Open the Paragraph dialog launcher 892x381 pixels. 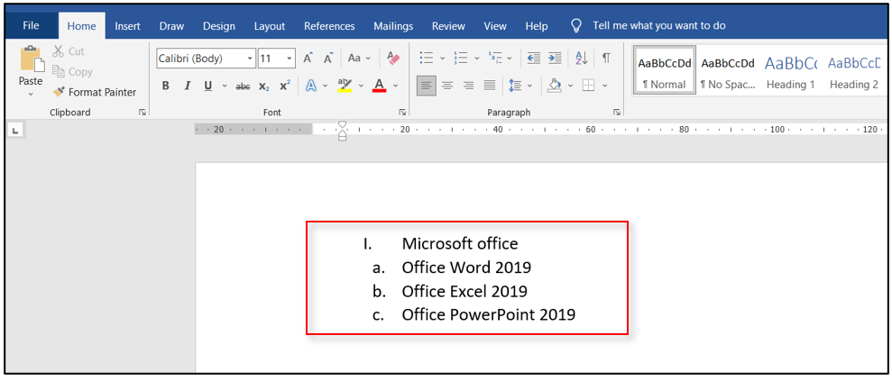(617, 113)
